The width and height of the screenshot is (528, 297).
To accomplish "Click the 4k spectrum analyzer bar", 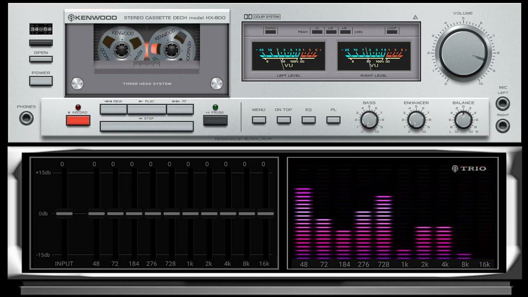I will tap(444, 243).
